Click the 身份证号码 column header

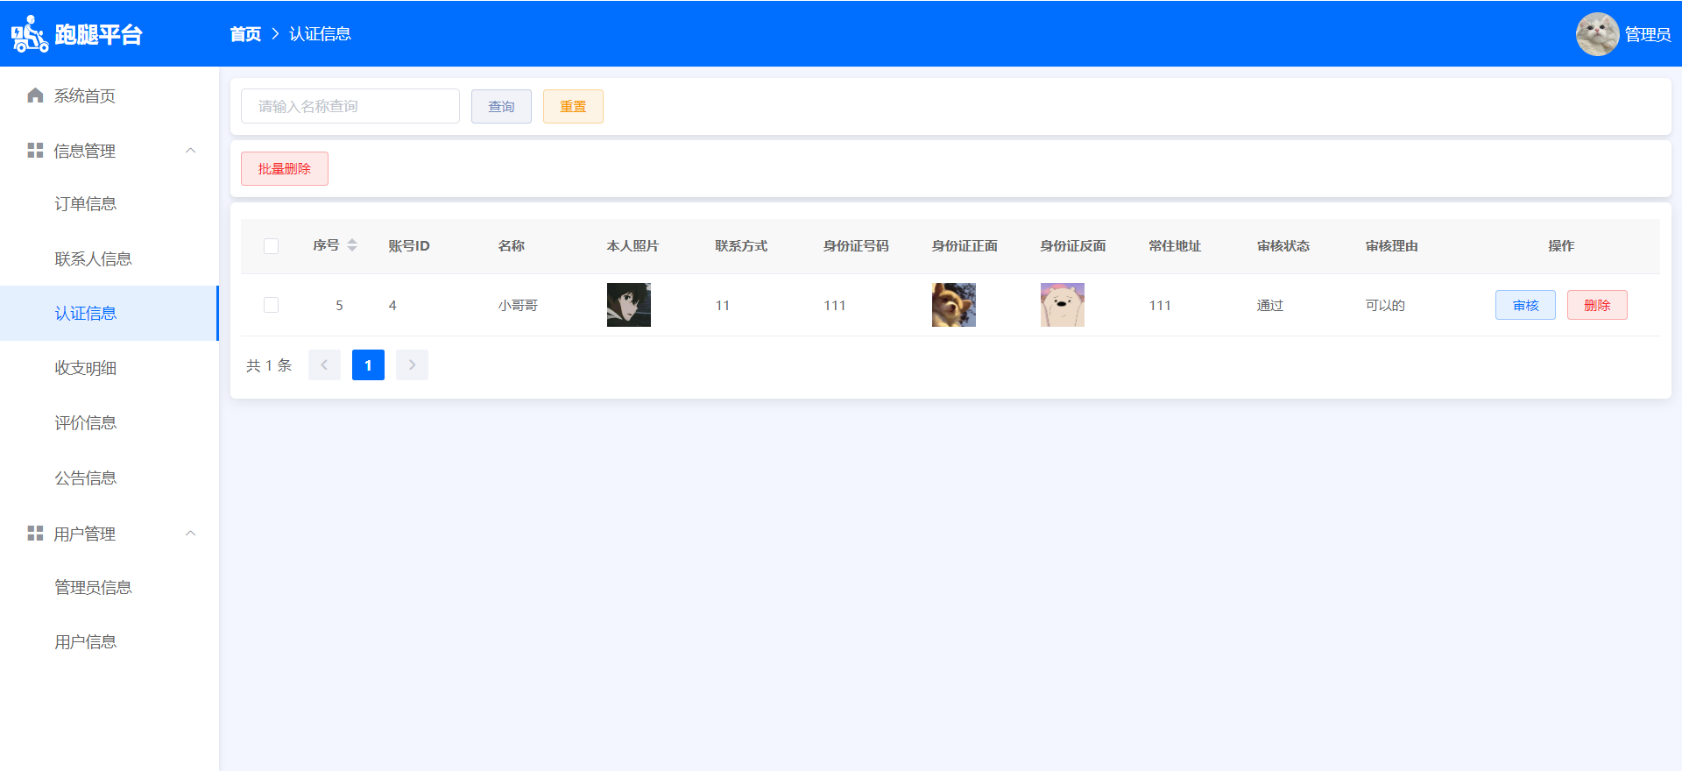tap(856, 246)
